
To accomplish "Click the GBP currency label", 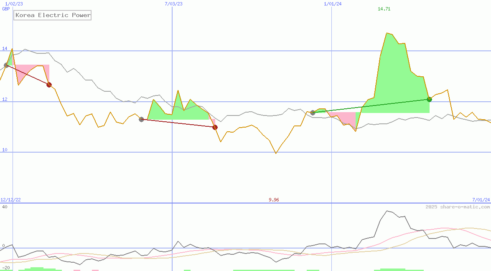I will [x=6, y=9].
